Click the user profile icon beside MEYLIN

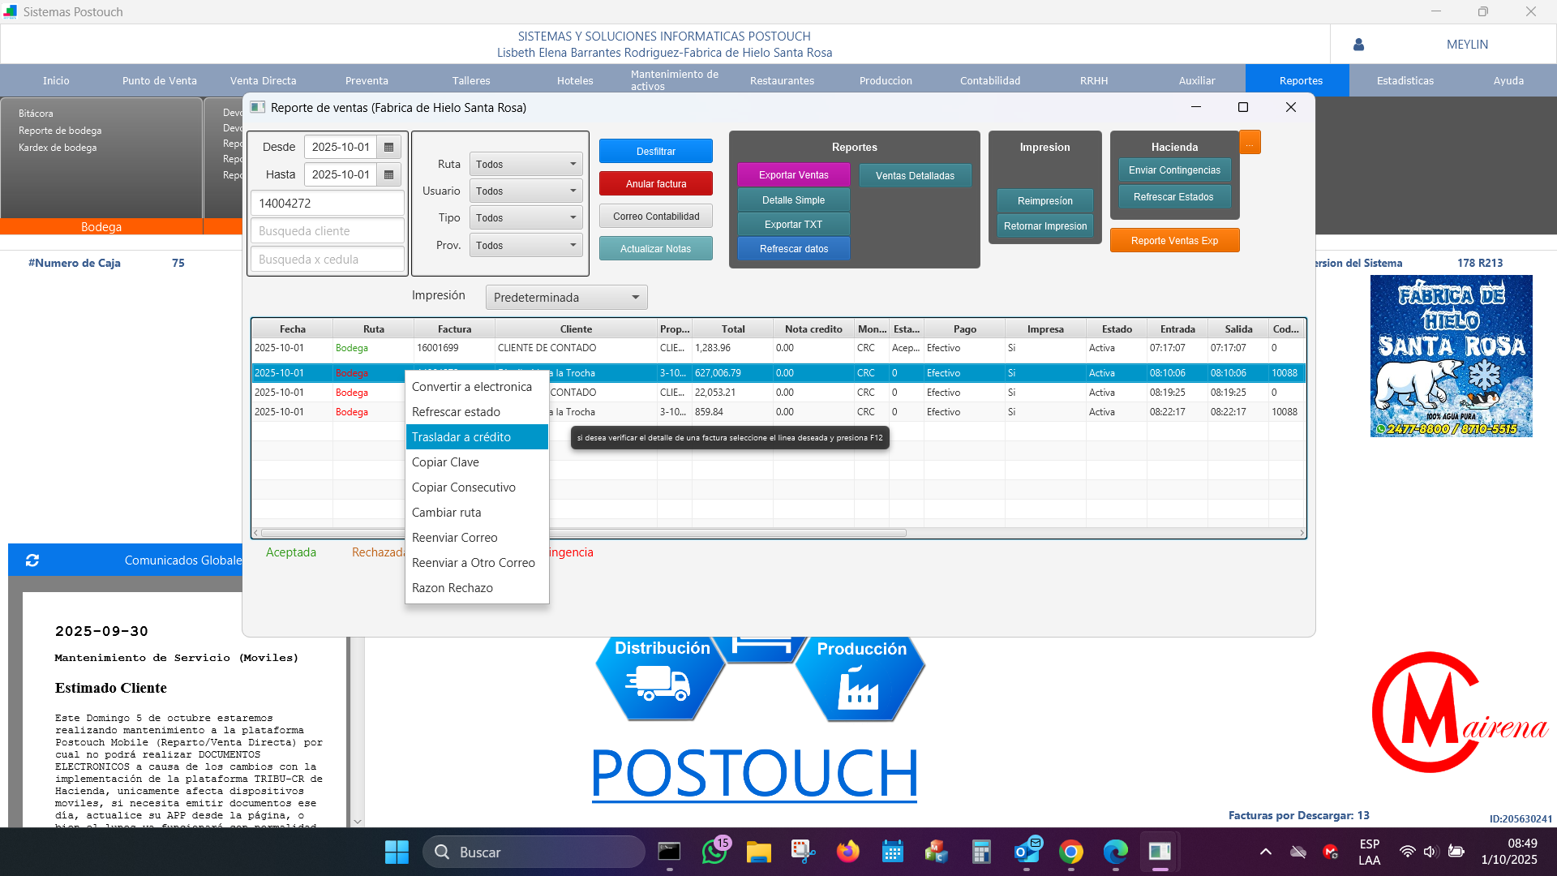tap(1358, 45)
